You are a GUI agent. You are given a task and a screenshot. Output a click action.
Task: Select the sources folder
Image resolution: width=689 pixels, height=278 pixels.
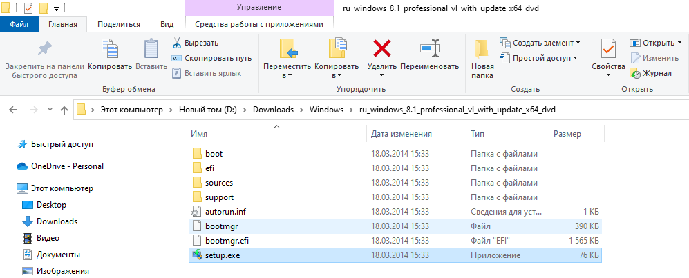[395, 183]
